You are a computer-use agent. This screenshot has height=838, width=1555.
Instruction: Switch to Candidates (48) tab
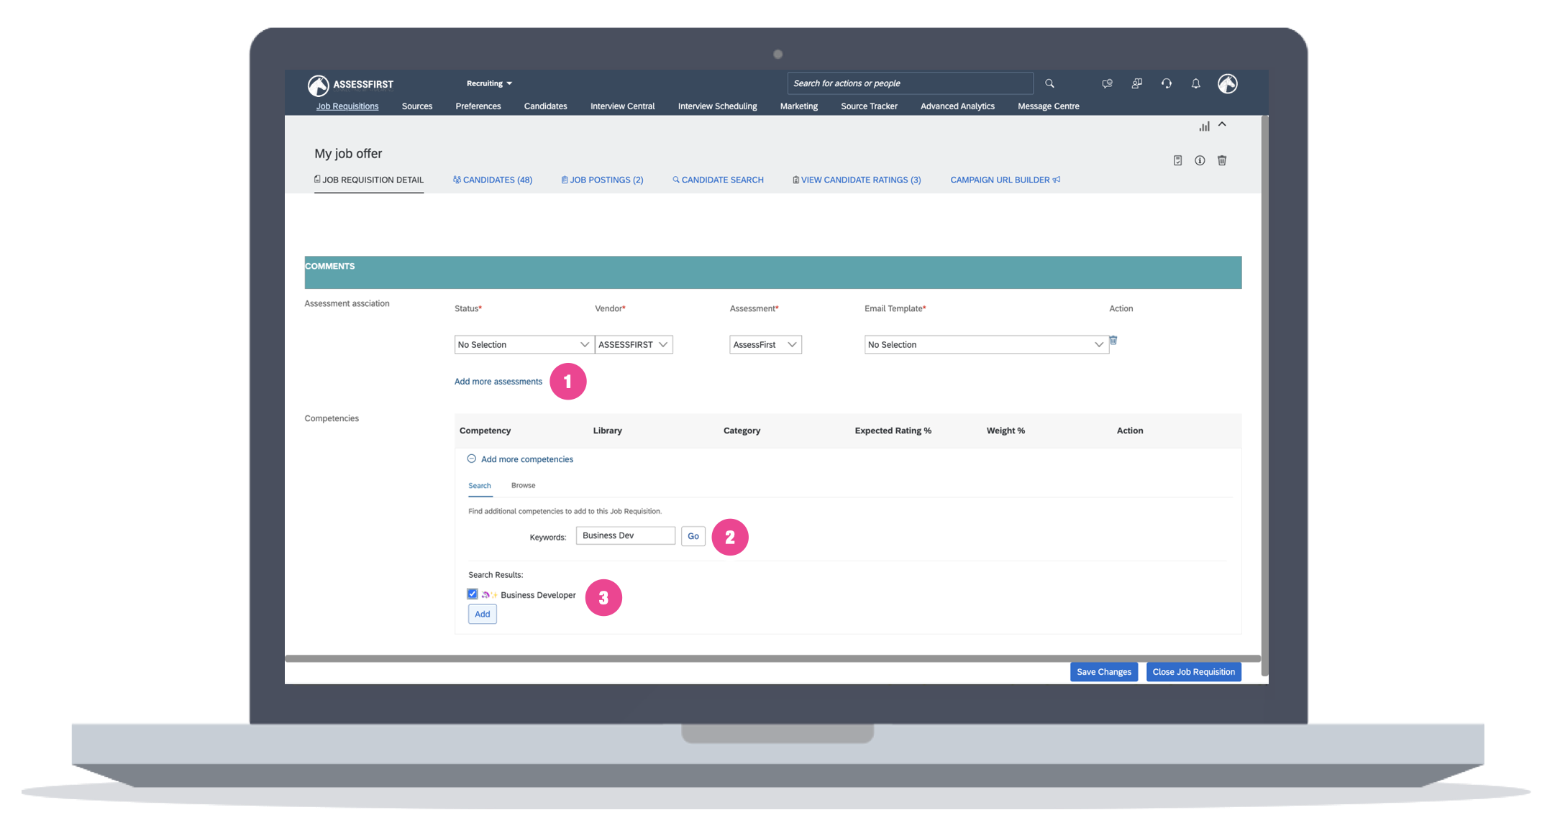pyautogui.click(x=493, y=180)
